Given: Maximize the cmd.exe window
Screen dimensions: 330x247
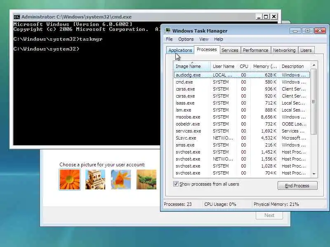Looking at the screenshot, I should click(266, 16).
